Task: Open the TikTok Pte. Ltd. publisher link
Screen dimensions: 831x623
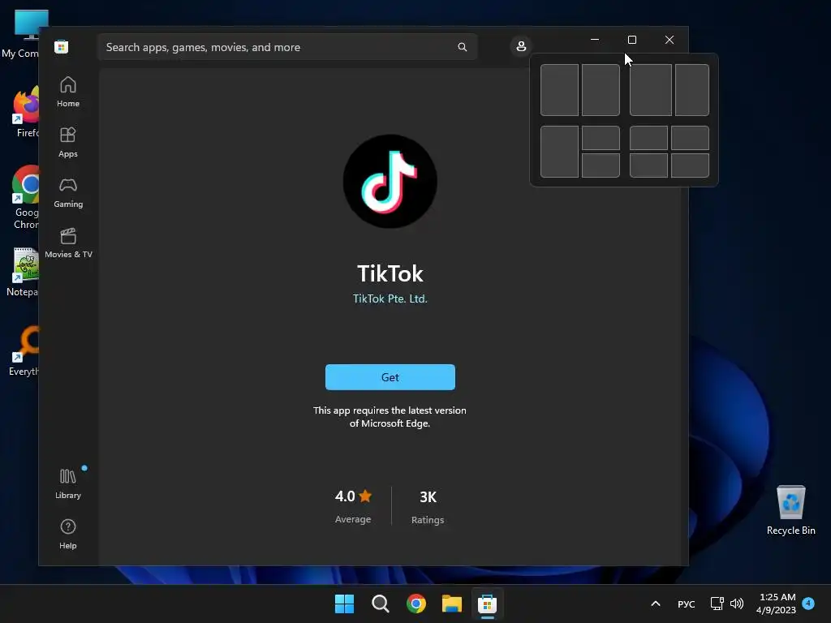Action: click(390, 299)
